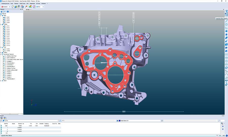Collapse the Cone tree node
The image size is (228, 137).
(x=1, y=47)
